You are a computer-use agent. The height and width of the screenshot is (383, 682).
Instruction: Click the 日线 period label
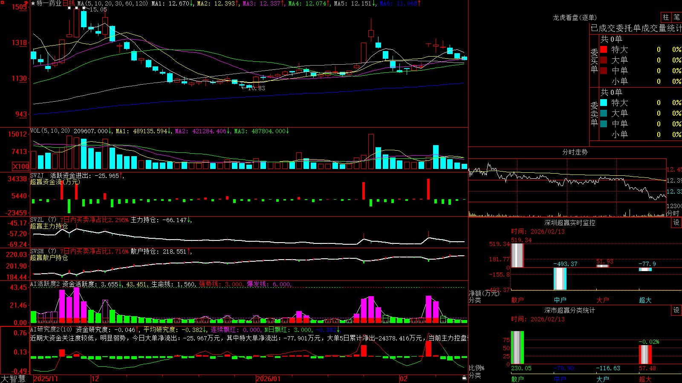click(69, 3)
